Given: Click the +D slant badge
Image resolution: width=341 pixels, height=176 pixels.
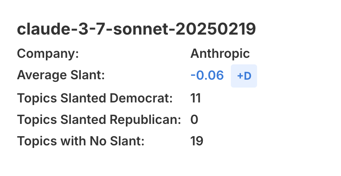Looking at the screenshot, I should click(244, 76).
